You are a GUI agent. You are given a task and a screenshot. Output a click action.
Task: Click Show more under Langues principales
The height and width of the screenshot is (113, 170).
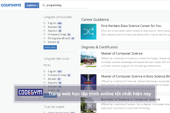(x=50, y=47)
